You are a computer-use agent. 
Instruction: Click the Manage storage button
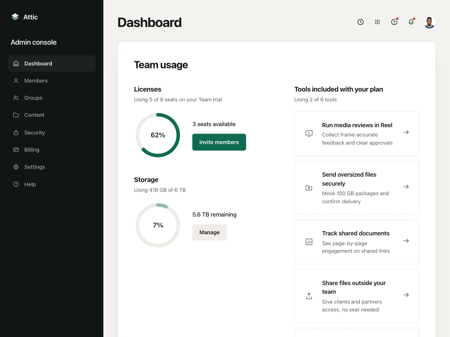[210, 232]
